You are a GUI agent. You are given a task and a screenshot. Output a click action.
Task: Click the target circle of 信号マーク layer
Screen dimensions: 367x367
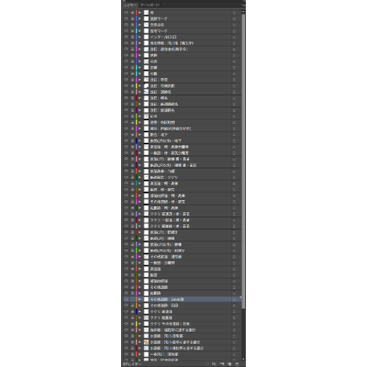[234, 31]
